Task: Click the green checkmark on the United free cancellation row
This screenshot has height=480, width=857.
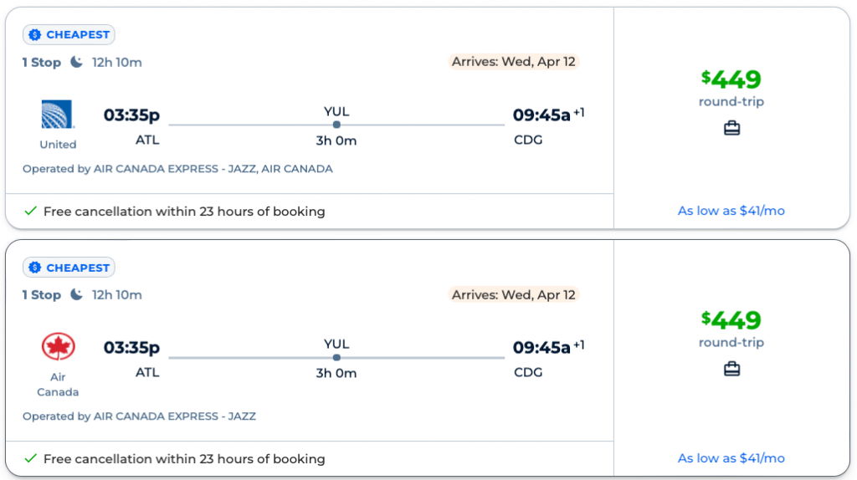Action: pyautogui.click(x=30, y=212)
